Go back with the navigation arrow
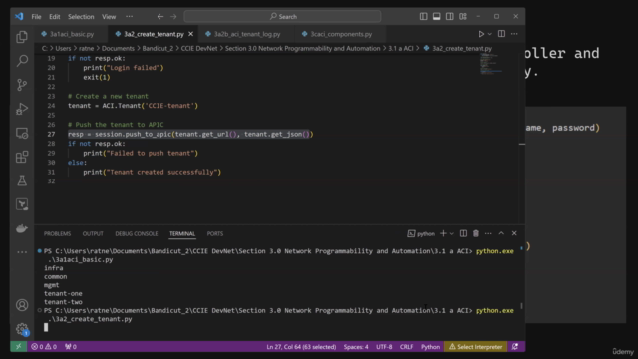Screen dimensions: 638x359 [x=160, y=17]
